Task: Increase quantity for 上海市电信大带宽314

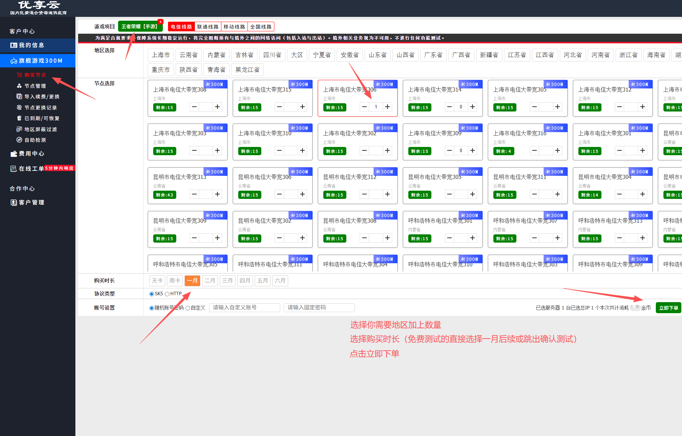Action: [473, 107]
